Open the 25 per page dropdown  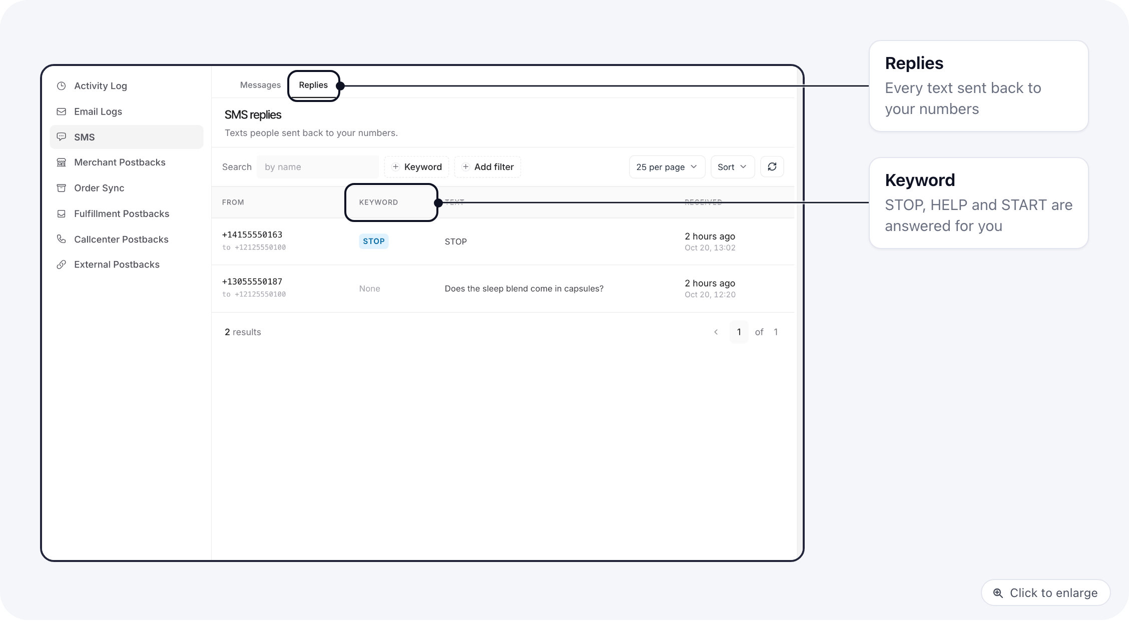tap(667, 167)
